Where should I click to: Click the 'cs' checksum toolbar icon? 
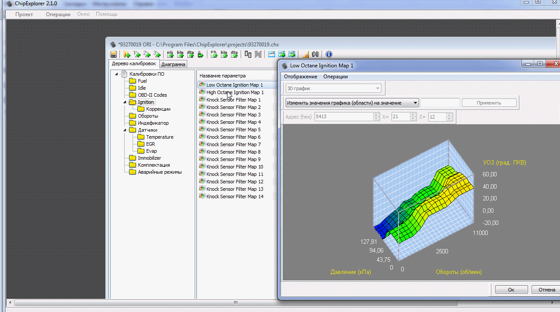point(214,54)
